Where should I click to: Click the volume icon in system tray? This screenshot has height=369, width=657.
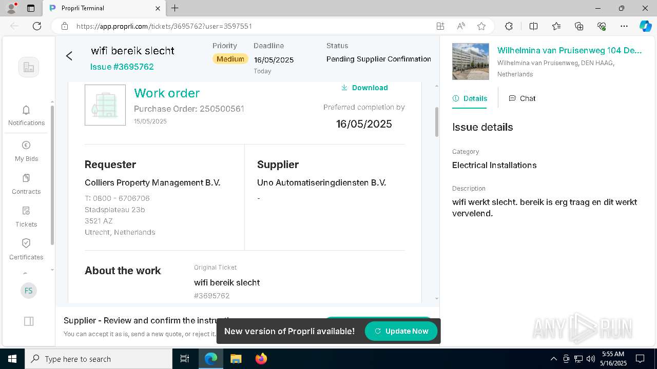click(x=591, y=359)
